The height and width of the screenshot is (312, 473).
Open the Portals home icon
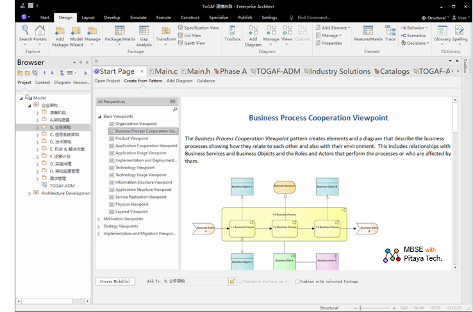click(40, 30)
